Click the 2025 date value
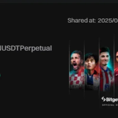Screen dimensions: 118x118 click(108, 21)
